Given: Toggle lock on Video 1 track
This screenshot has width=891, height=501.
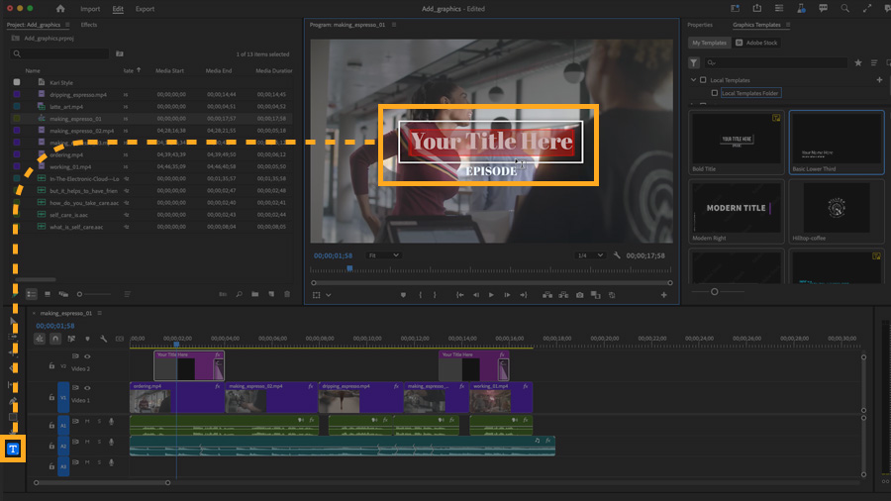Looking at the screenshot, I should click(x=51, y=398).
